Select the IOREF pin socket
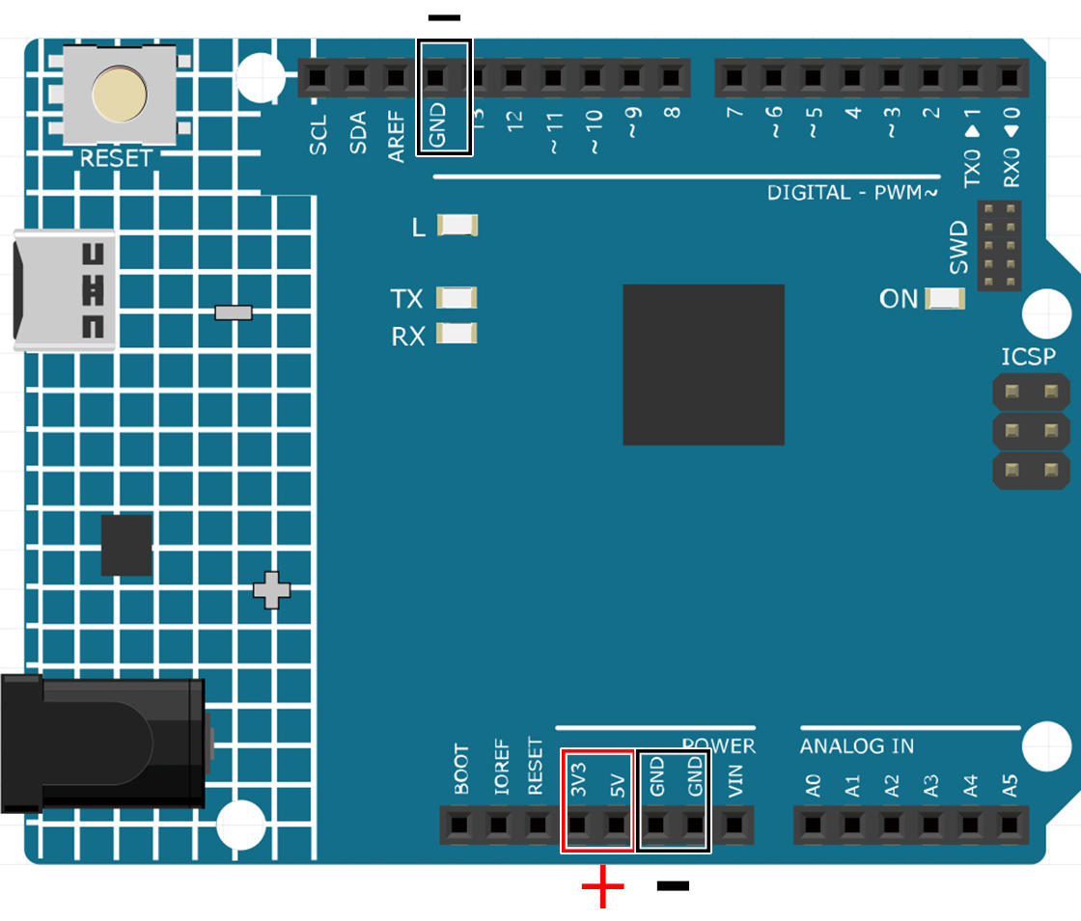Viewport: 1081px width, 921px height. [x=498, y=825]
